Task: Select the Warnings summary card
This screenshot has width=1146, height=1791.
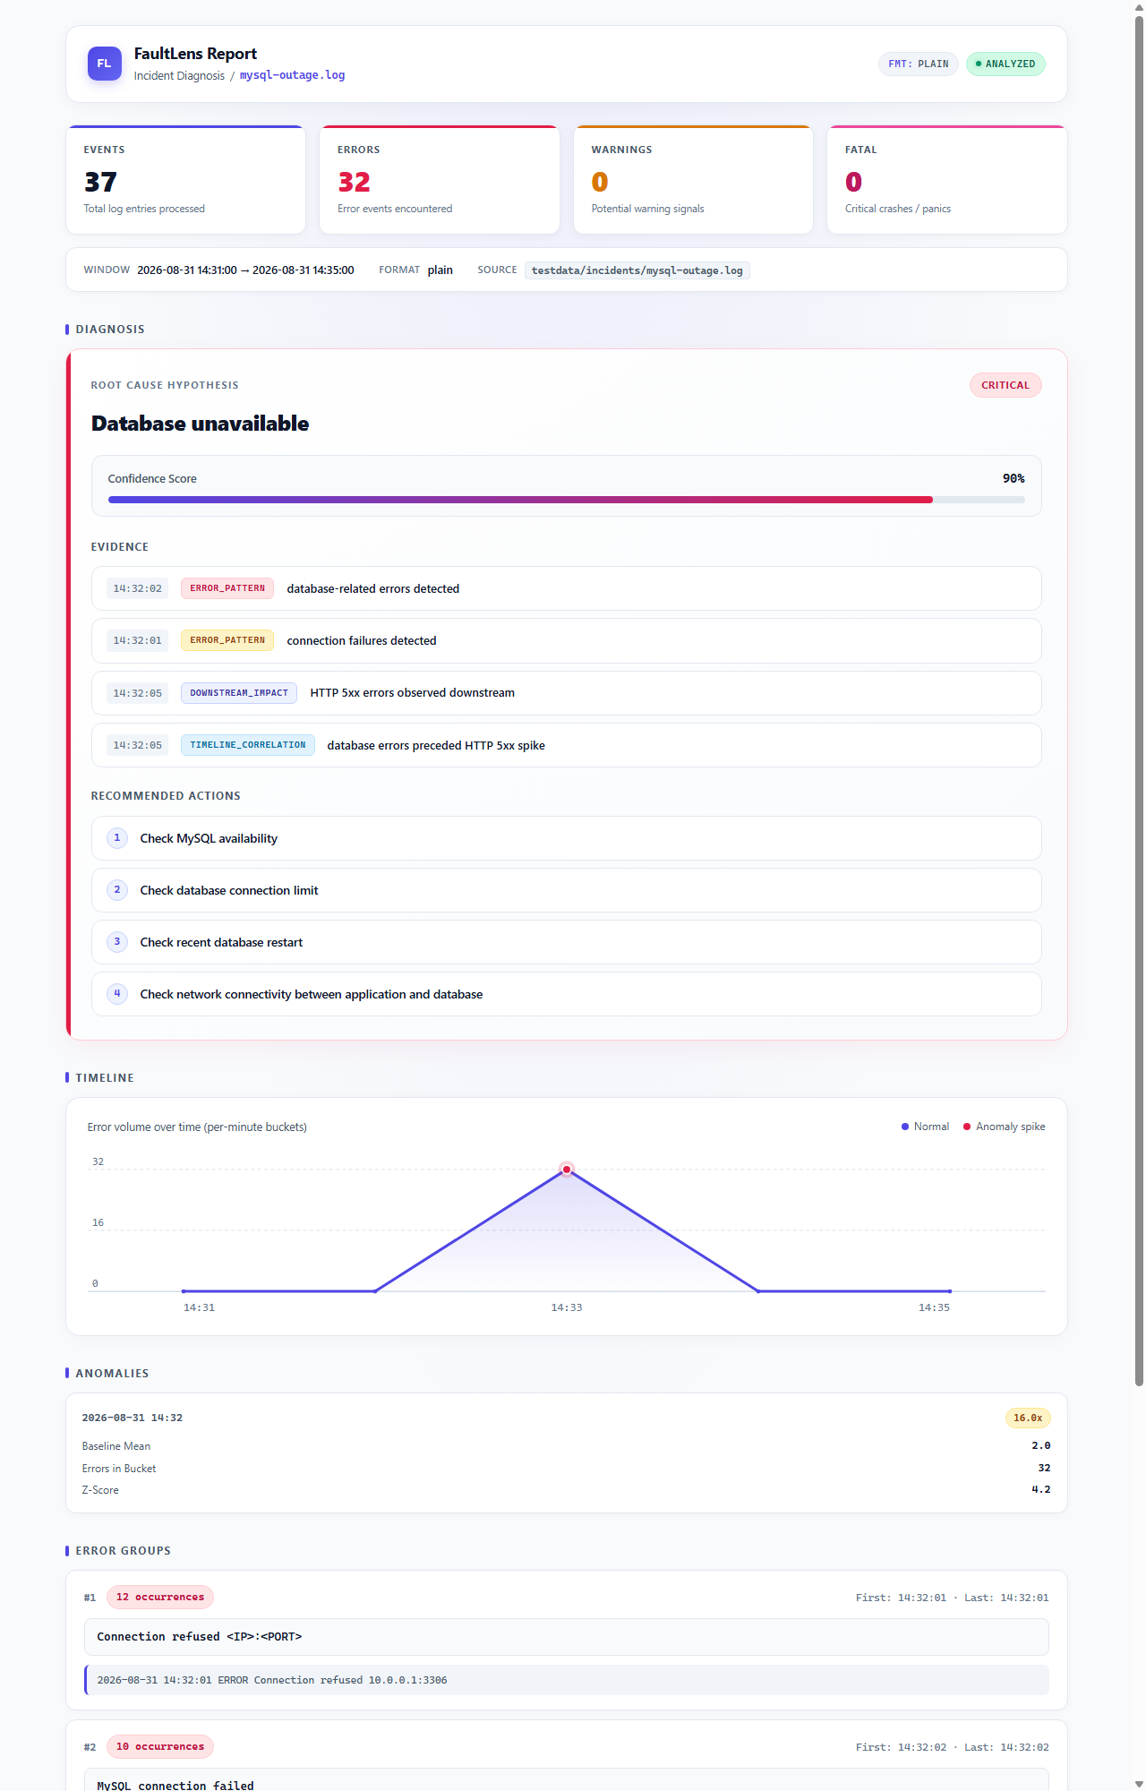Action: (x=693, y=180)
